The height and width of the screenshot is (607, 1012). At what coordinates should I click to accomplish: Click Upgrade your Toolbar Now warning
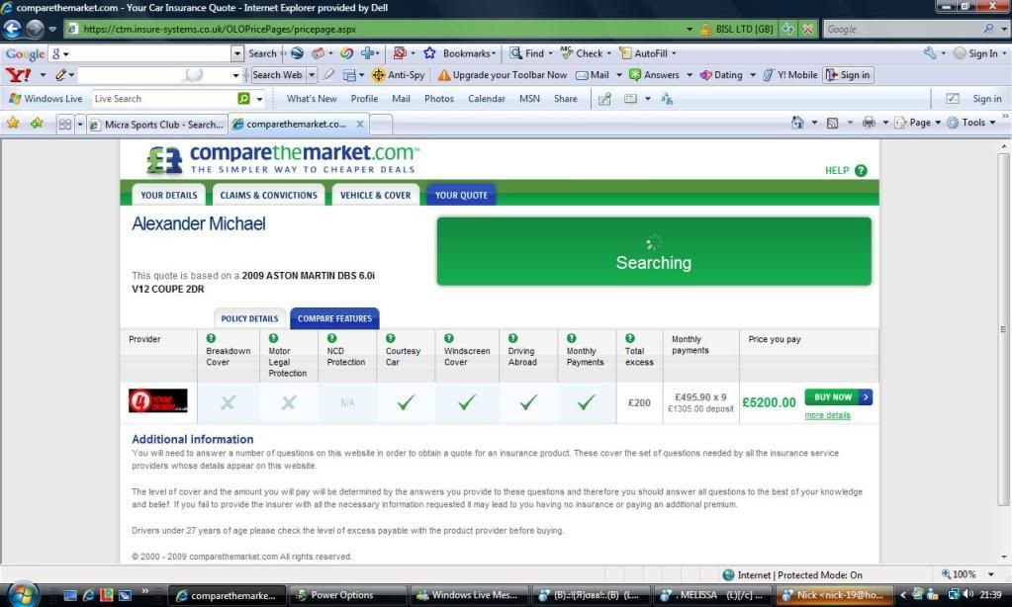503,75
